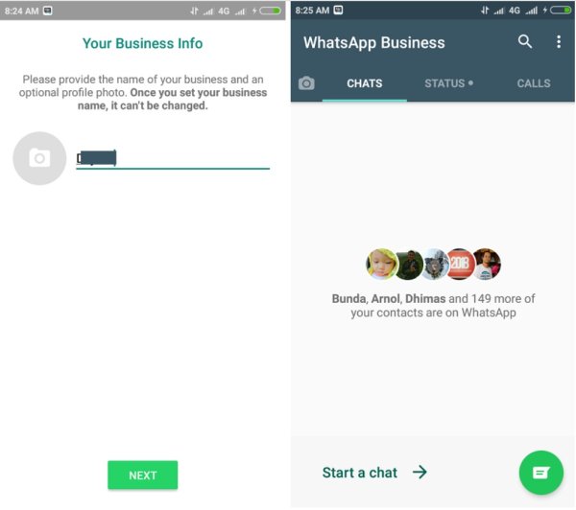576x510 pixels.
Task: Tap the second contact avatar in green
Action: click(x=410, y=265)
